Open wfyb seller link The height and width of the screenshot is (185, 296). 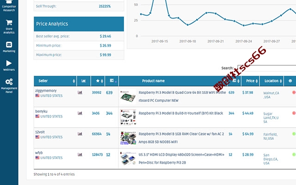[39, 153]
